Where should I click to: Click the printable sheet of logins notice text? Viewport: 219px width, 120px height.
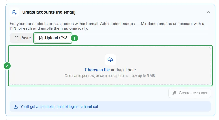60,107
